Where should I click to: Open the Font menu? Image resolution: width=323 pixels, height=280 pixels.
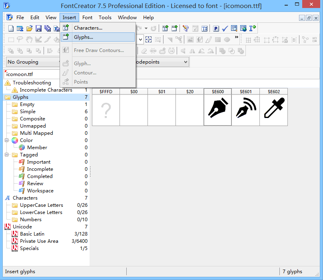[87, 18]
